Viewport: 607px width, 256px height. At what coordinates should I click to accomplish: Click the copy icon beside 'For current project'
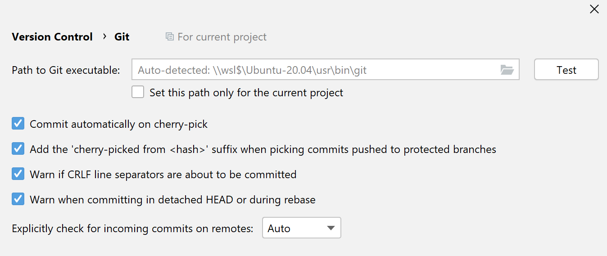[170, 36]
